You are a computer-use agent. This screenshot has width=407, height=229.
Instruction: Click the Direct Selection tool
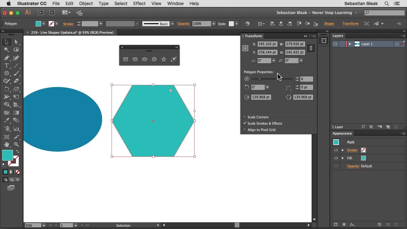[16, 42]
